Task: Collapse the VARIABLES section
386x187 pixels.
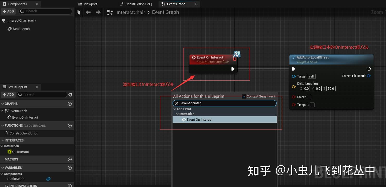Action: 2,168
